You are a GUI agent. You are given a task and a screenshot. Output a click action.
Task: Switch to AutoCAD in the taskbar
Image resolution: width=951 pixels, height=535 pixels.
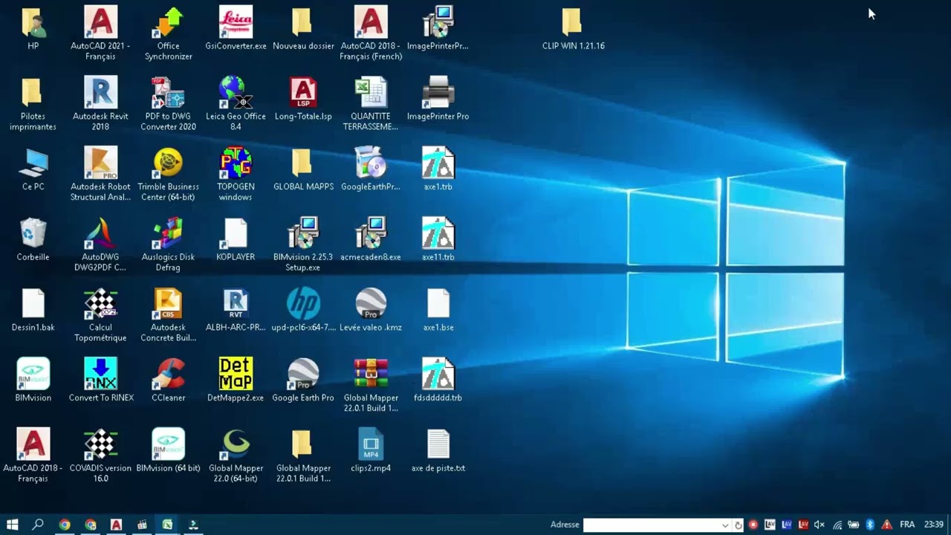[116, 525]
